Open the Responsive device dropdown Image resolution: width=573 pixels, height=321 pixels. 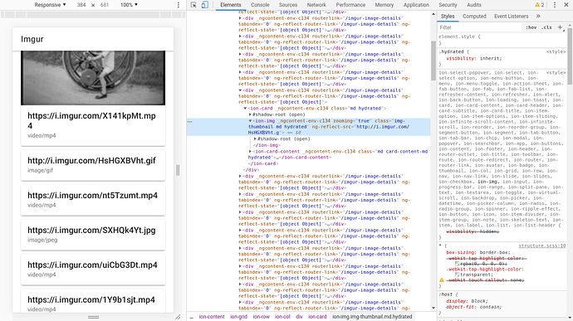(50, 5)
